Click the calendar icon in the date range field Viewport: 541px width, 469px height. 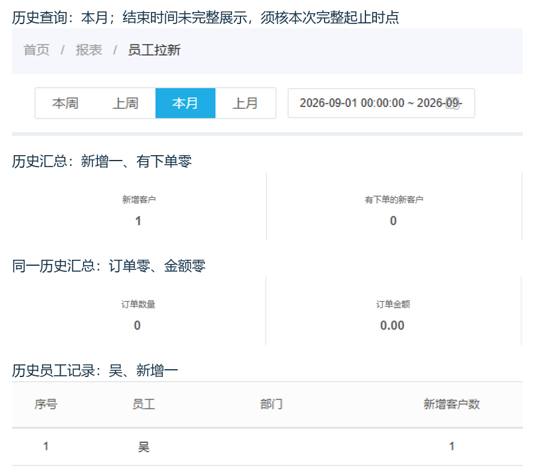coord(453,103)
